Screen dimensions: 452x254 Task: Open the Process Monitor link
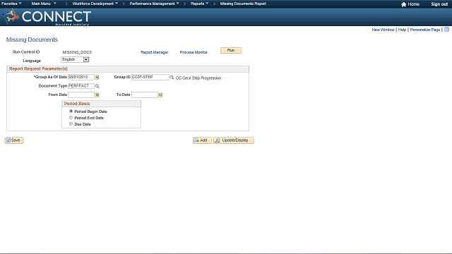[x=194, y=52]
